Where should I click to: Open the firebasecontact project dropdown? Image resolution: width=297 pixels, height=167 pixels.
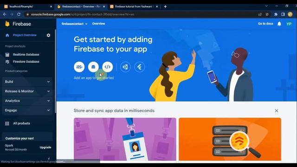tap(74, 24)
